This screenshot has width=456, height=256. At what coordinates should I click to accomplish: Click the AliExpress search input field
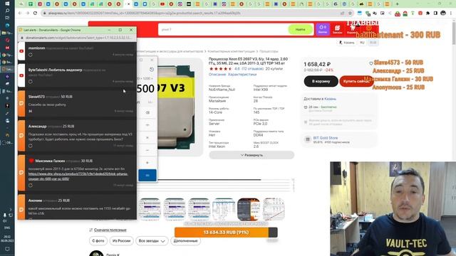[x=223, y=29]
